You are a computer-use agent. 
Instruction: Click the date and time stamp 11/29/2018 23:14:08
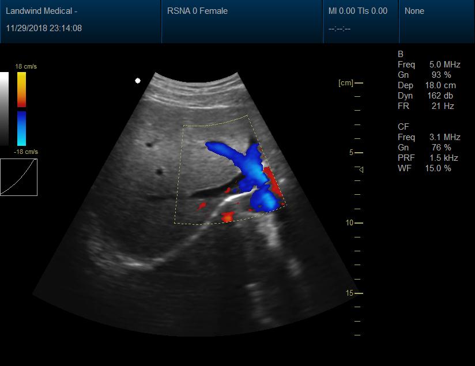(x=44, y=28)
